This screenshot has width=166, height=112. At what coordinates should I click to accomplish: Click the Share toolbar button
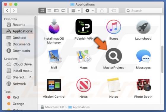pyautogui.click(x=102, y=10)
